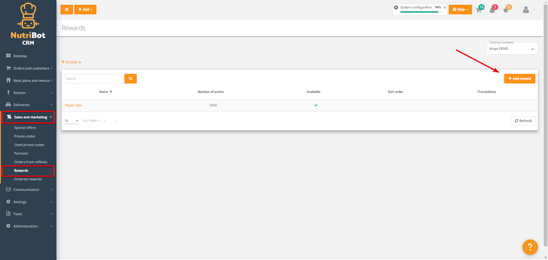
Task: Click the magnifier search button
Action: tap(131, 78)
